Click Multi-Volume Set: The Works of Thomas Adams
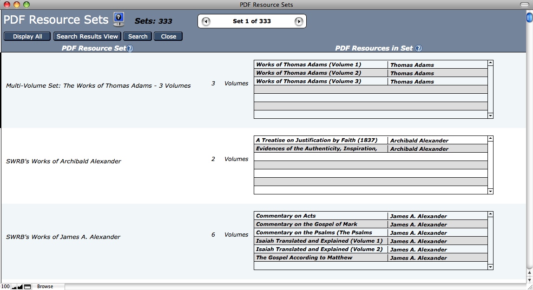Image resolution: width=533 pixels, height=290 pixels. tap(98, 85)
